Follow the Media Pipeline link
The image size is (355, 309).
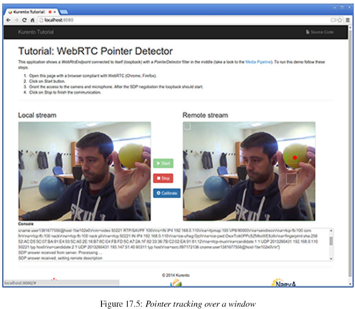click(x=258, y=62)
